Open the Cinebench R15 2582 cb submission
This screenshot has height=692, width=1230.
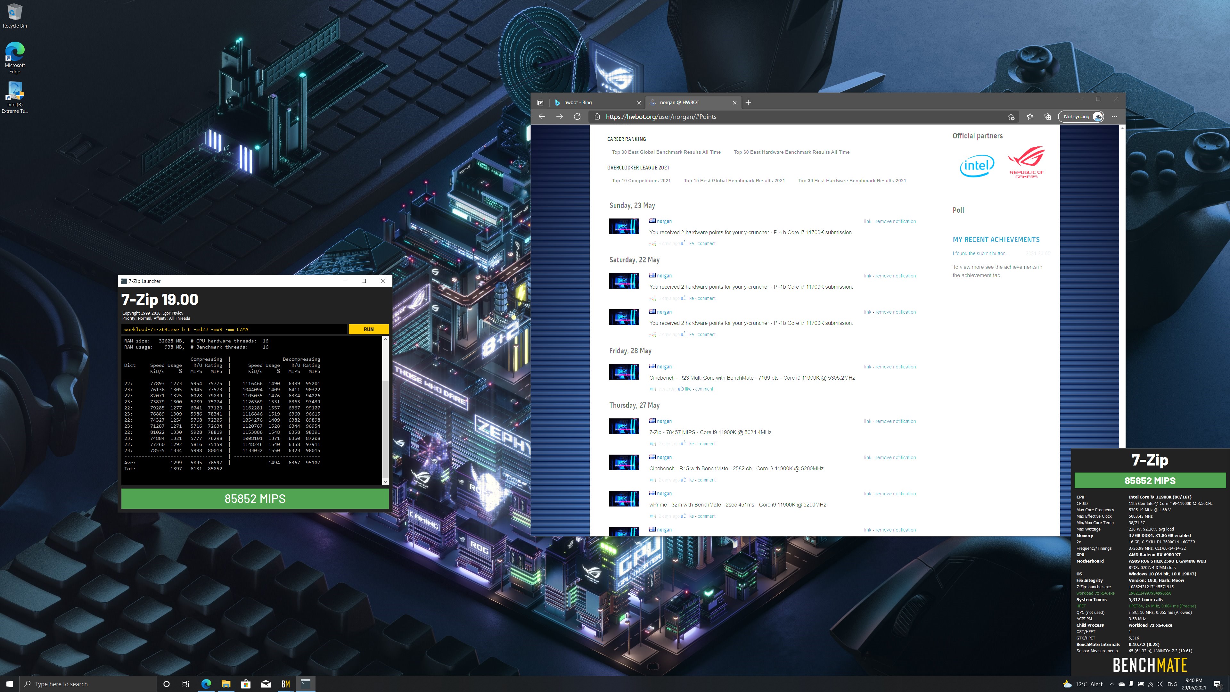(x=736, y=468)
